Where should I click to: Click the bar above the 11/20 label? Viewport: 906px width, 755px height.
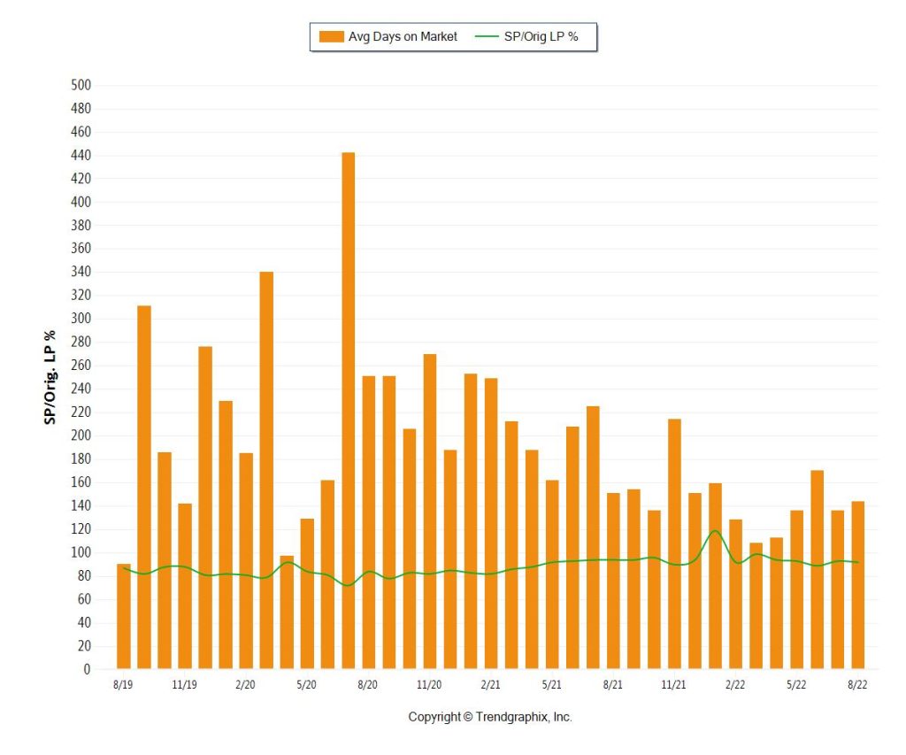(430, 512)
